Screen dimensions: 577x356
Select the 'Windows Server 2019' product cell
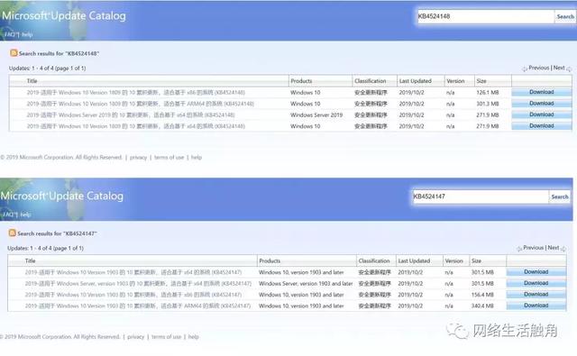tap(316, 115)
